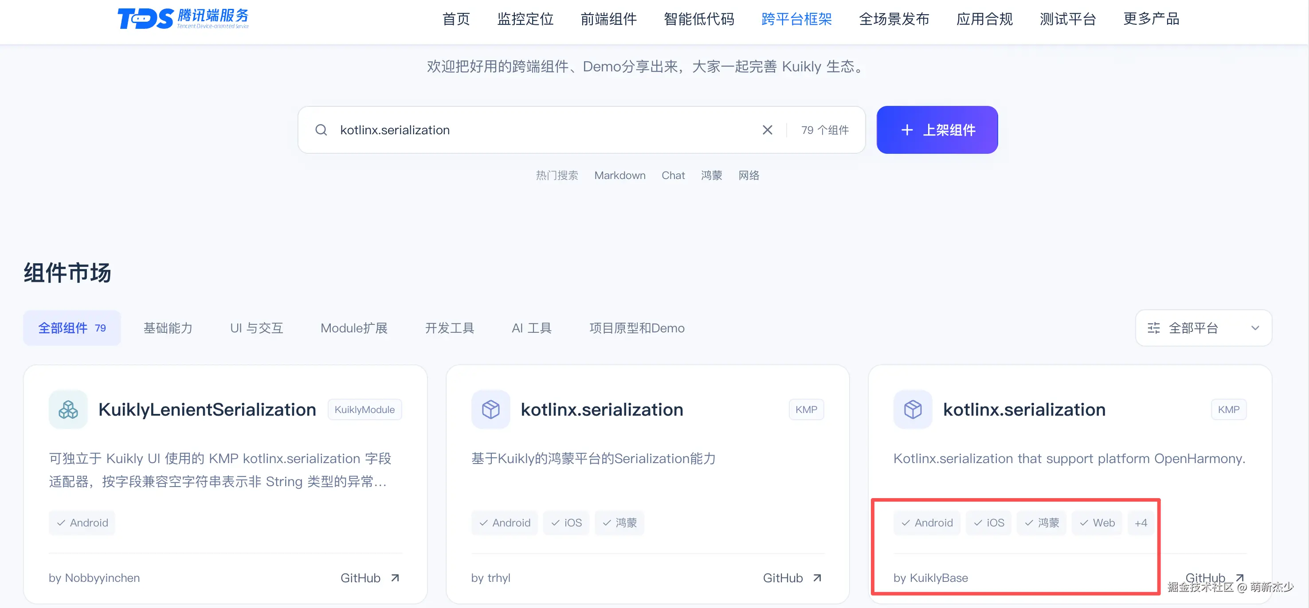Click the Web platform tag
Viewport: 1309px width, 608px height.
(1097, 522)
